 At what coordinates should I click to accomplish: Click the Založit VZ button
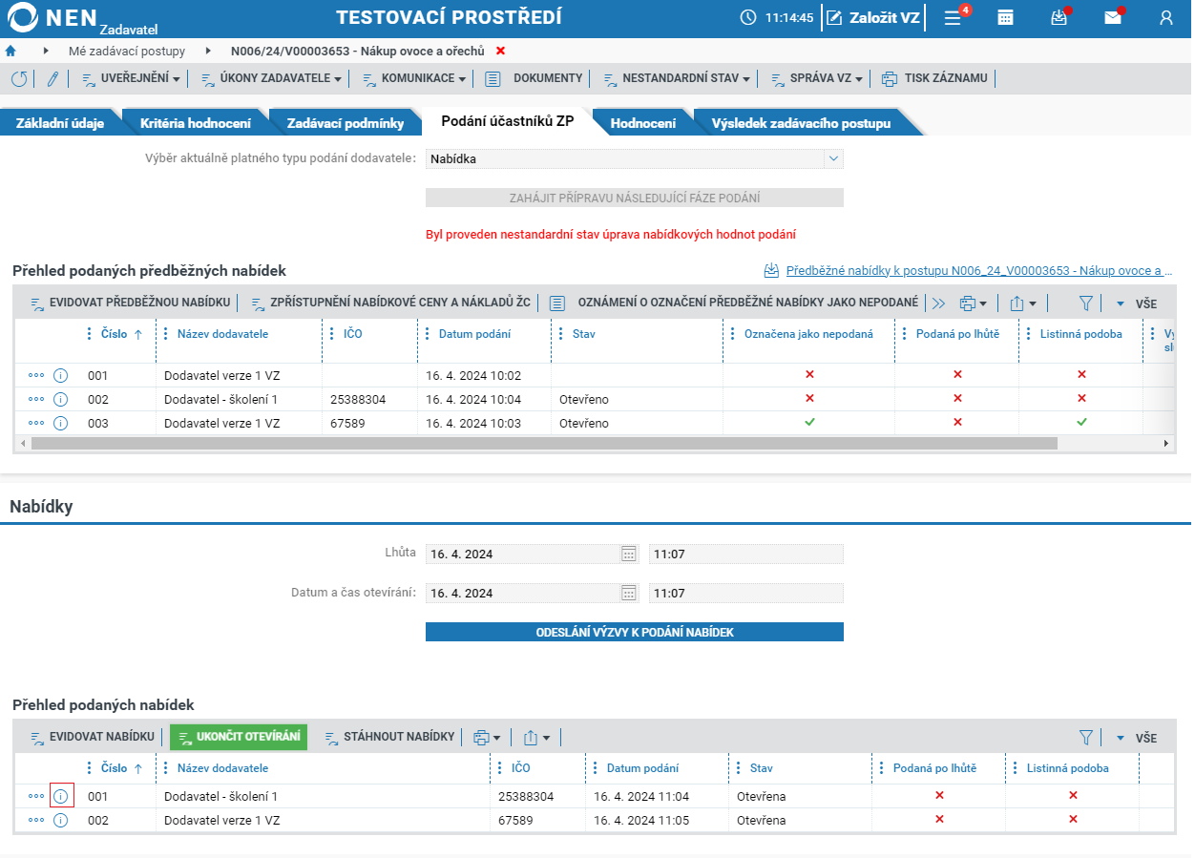[873, 17]
